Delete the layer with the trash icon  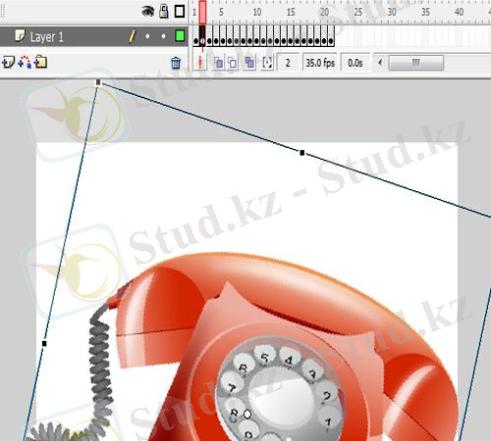tap(176, 63)
